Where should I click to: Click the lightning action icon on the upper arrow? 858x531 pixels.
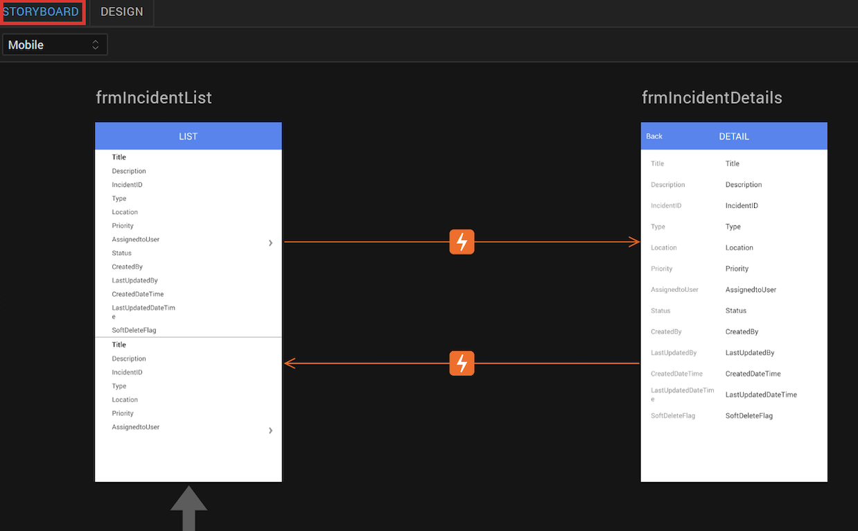(x=462, y=242)
